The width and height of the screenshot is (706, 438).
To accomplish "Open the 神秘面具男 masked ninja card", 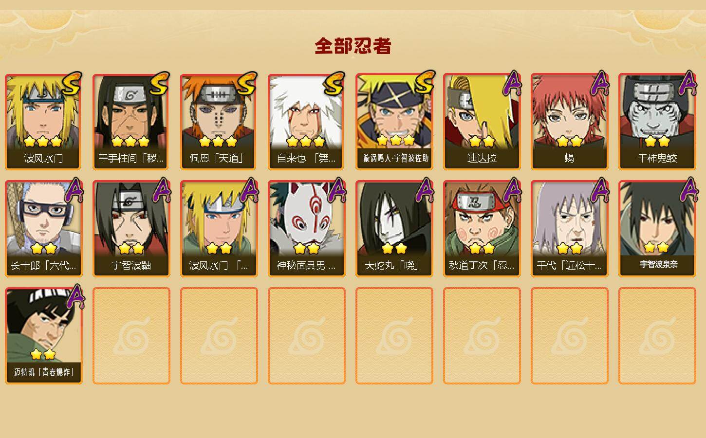I will click(x=306, y=229).
